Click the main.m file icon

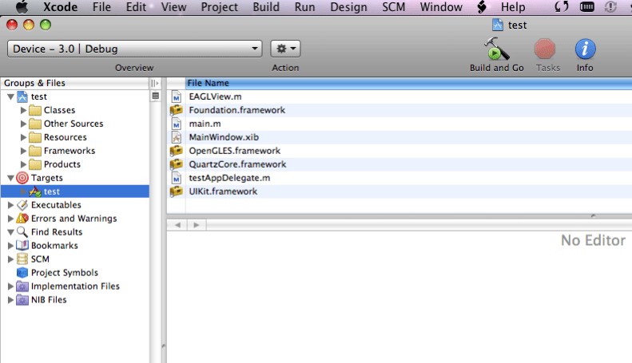177,124
